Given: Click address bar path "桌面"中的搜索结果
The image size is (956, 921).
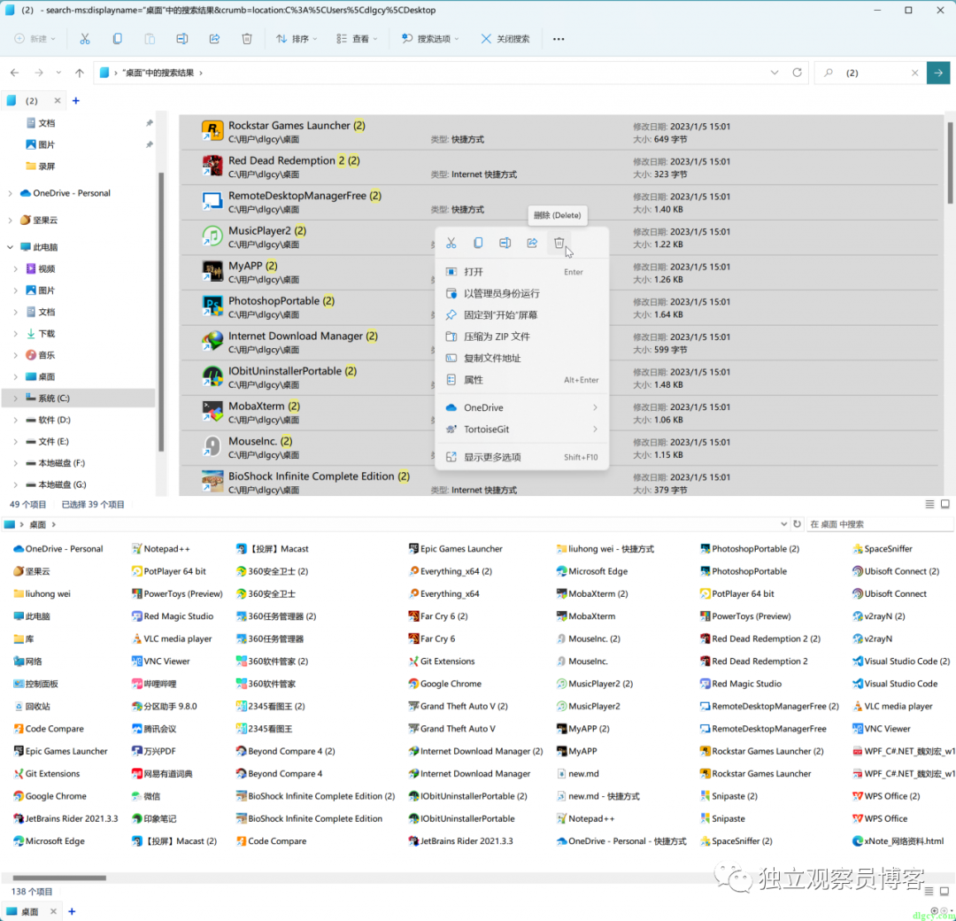Looking at the screenshot, I should [x=158, y=73].
